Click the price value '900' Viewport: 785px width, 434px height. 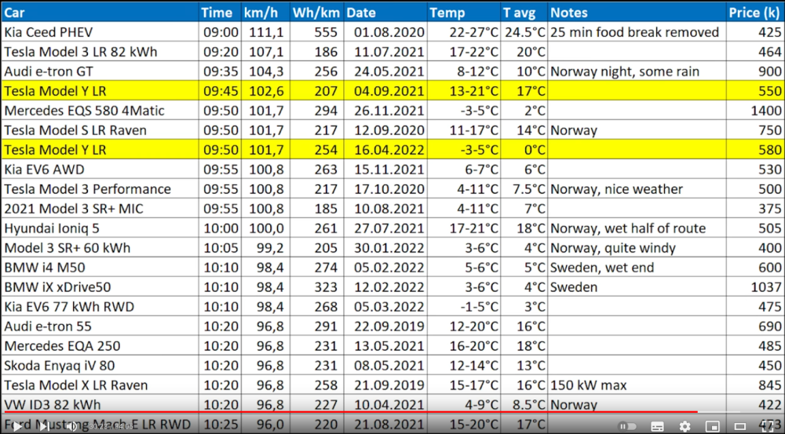click(769, 71)
